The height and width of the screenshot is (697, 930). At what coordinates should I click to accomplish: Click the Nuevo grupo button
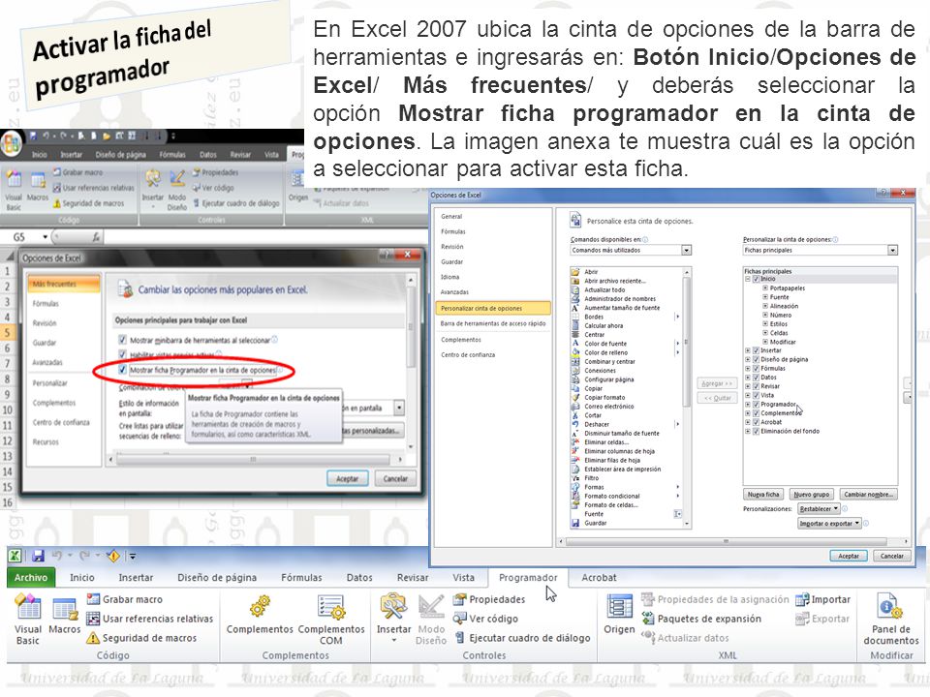[812, 495]
